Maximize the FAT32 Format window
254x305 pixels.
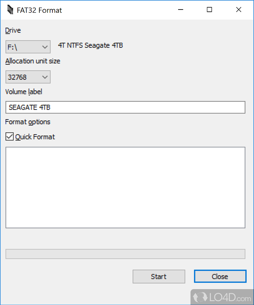point(209,10)
